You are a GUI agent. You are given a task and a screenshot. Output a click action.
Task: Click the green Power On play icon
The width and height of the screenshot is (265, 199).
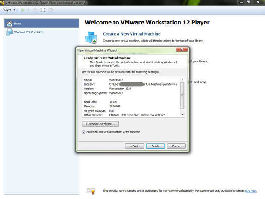tap(23, 10)
